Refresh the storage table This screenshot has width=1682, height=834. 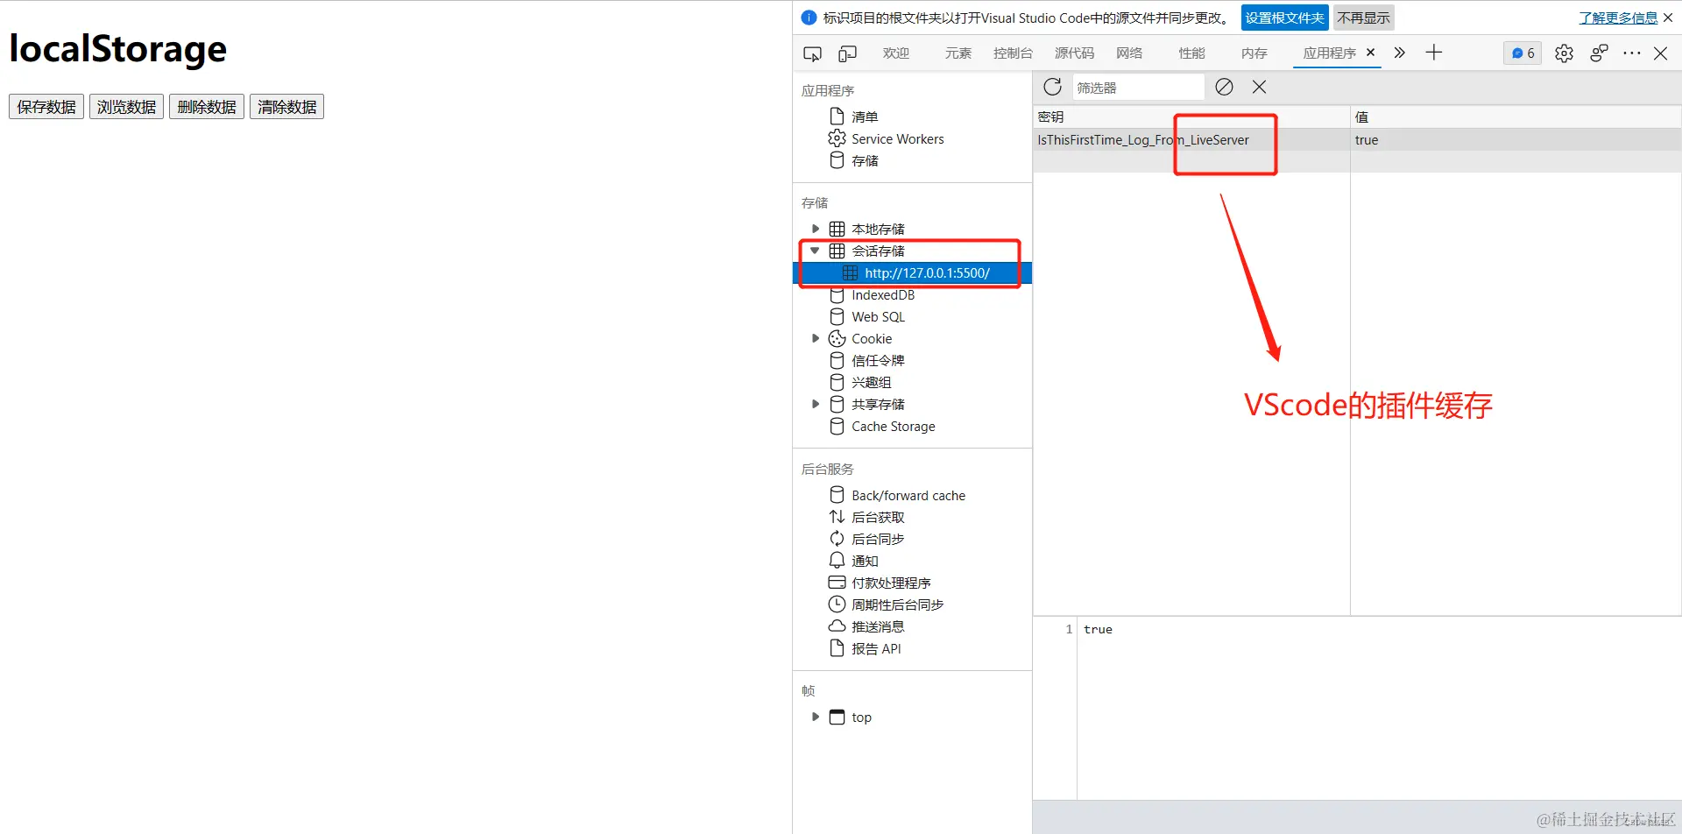coord(1053,87)
